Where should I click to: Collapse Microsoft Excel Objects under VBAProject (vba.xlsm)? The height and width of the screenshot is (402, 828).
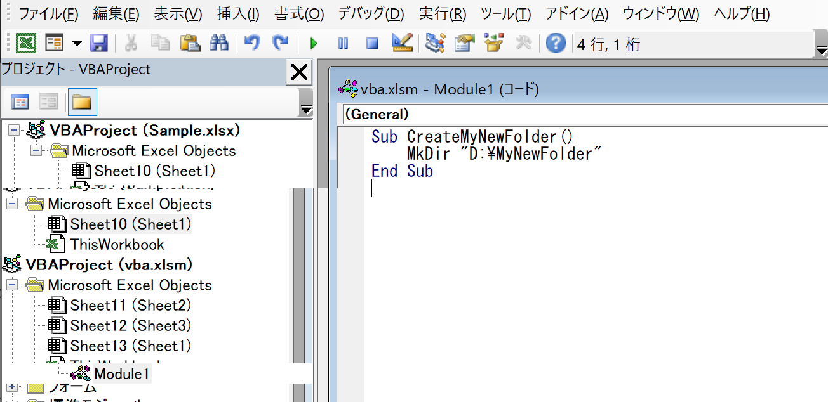coord(12,285)
